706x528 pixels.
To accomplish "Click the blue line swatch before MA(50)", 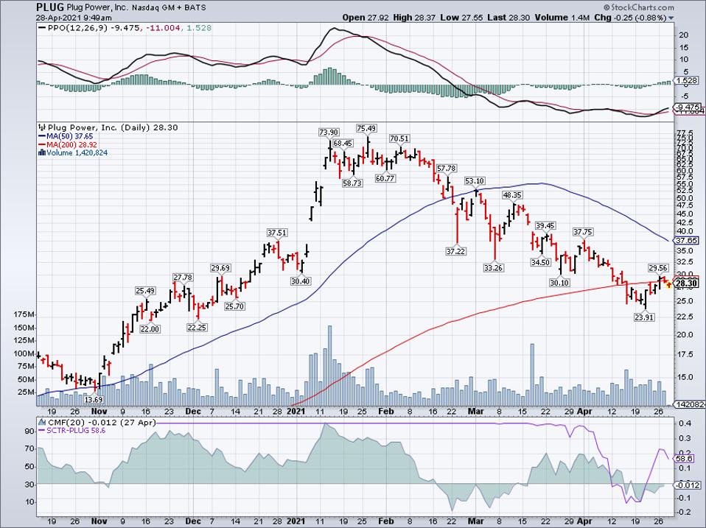I will point(42,136).
